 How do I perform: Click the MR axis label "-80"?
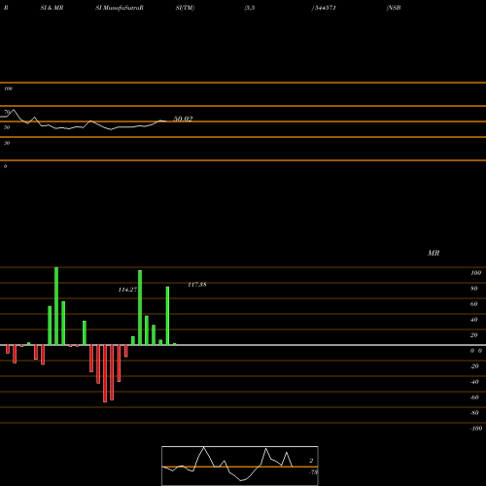tap(474, 413)
